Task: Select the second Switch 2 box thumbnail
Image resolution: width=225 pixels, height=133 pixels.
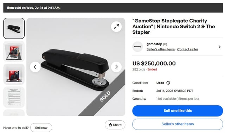Action: [x=14, y=51]
